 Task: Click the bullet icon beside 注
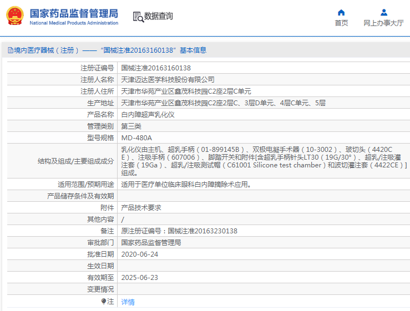[103, 301]
